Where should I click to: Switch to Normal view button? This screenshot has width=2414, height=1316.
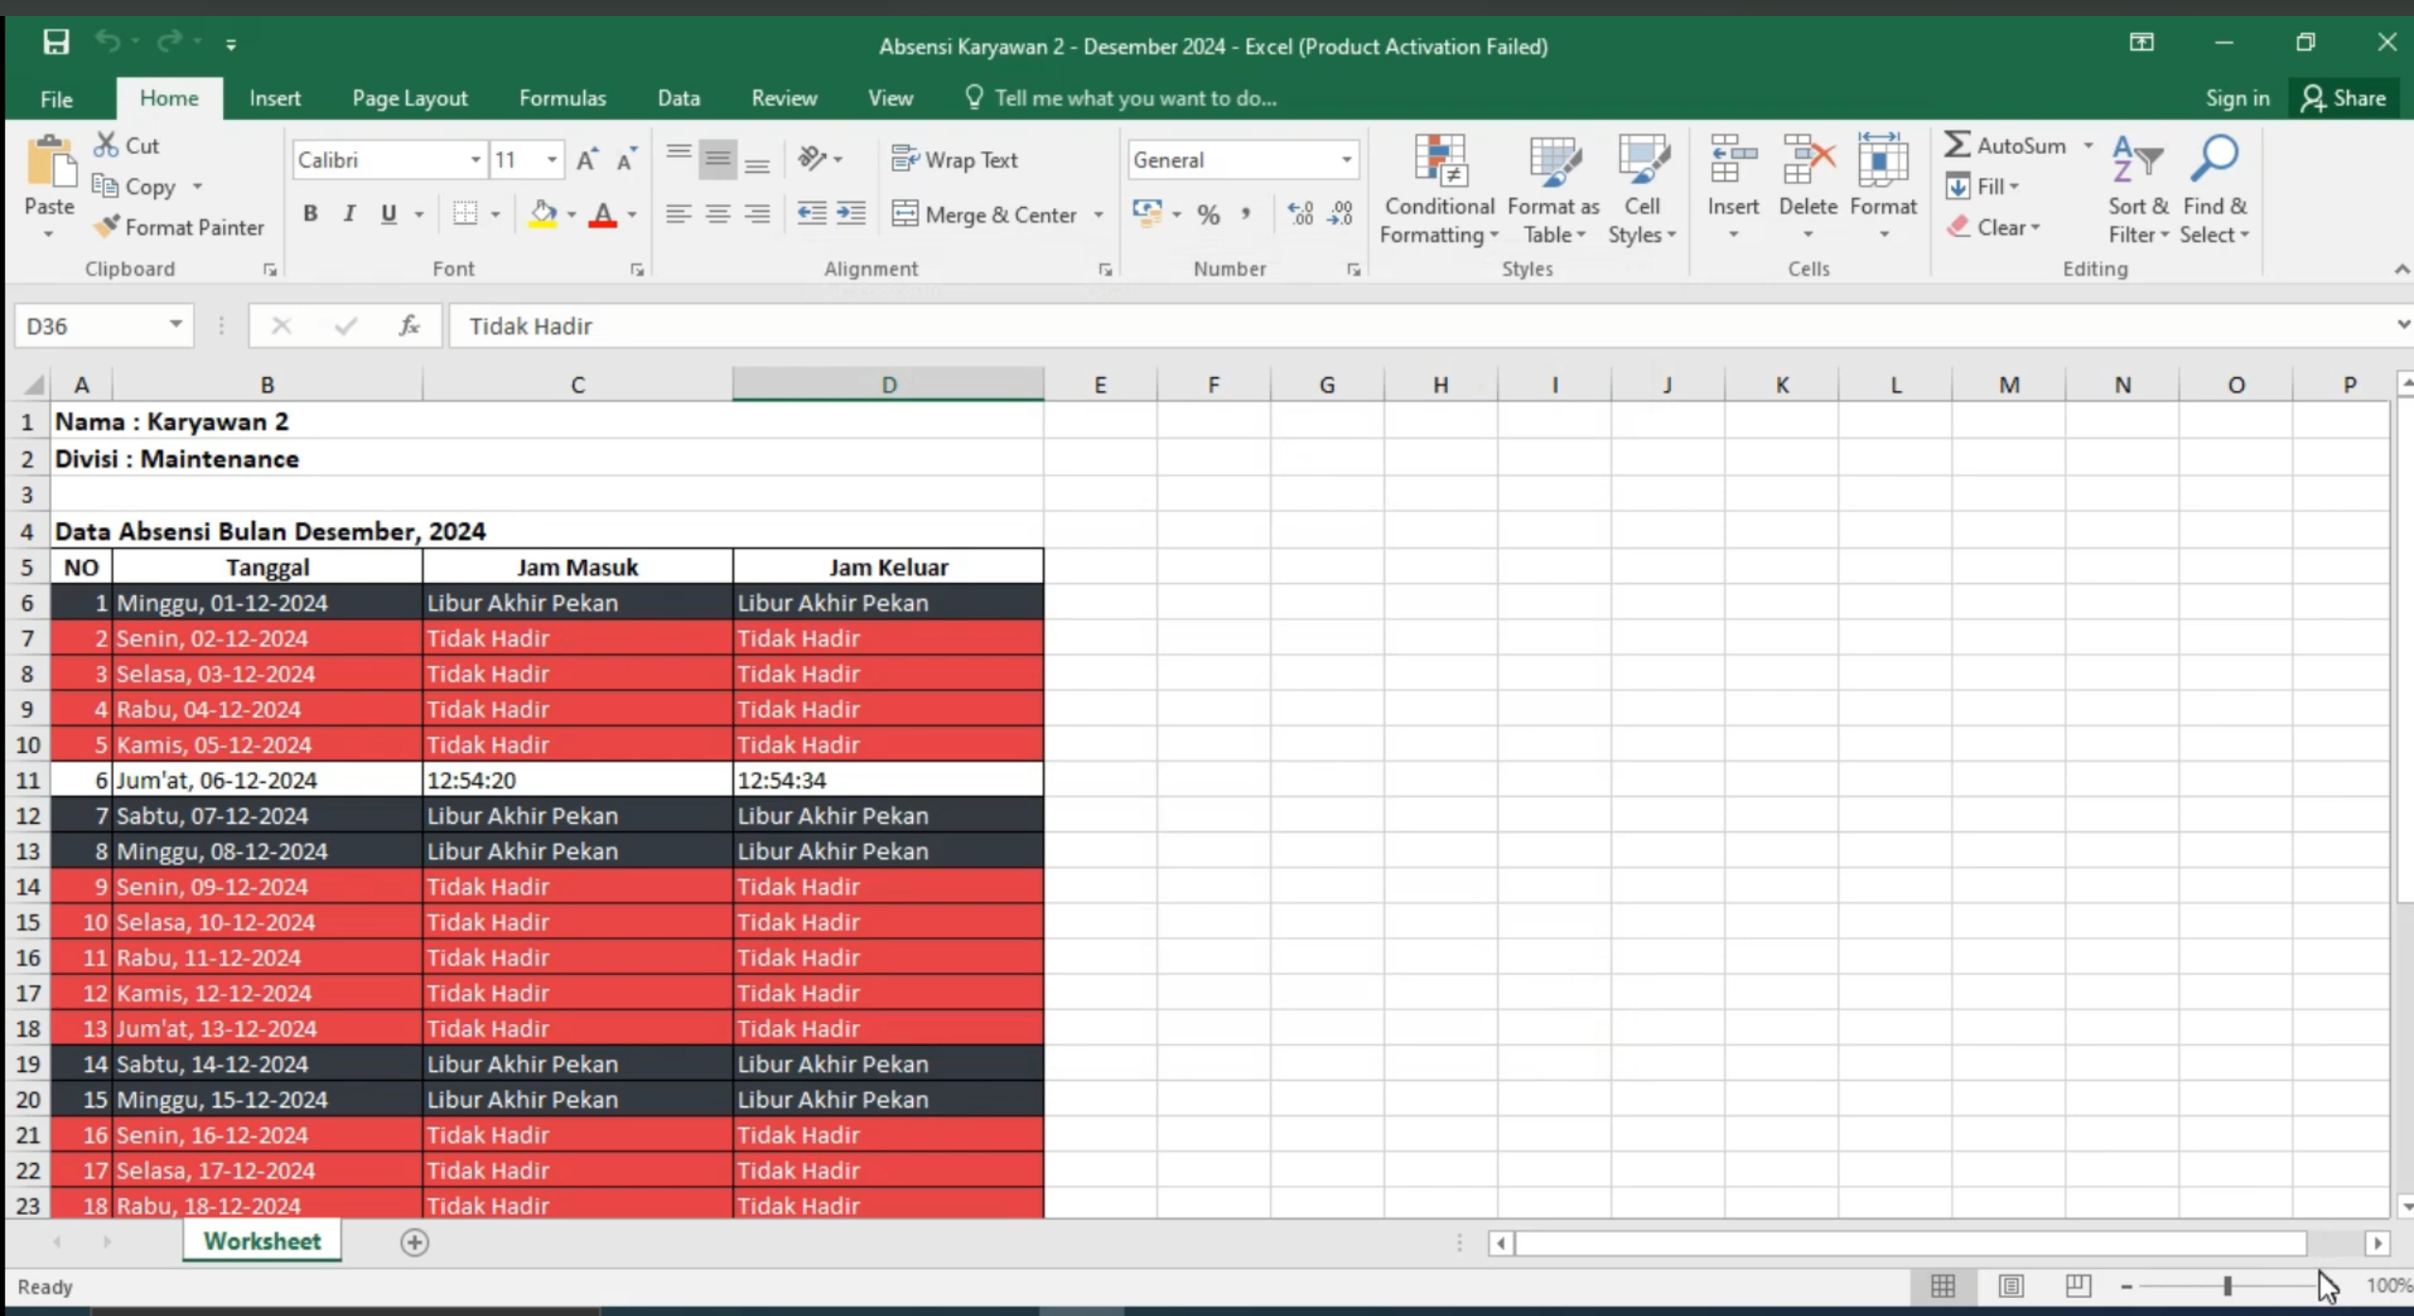click(x=1943, y=1285)
